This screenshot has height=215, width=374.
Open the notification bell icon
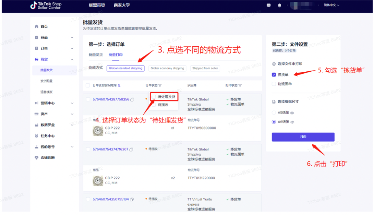coord(279,6)
